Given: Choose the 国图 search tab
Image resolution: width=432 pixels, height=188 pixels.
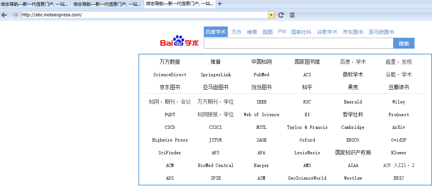Looking at the screenshot, I should [x=267, y=32].
